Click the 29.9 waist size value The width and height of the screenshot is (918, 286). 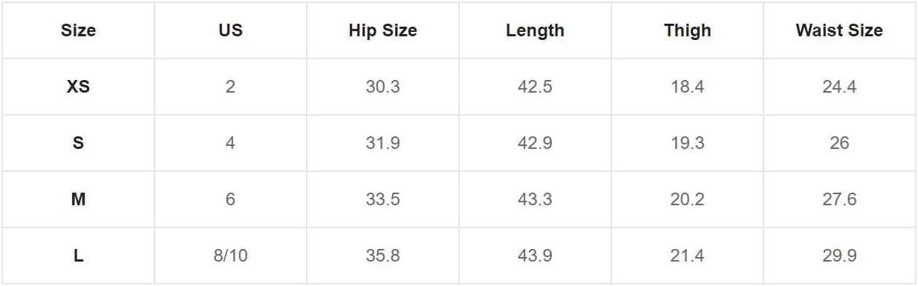[839, 256]
